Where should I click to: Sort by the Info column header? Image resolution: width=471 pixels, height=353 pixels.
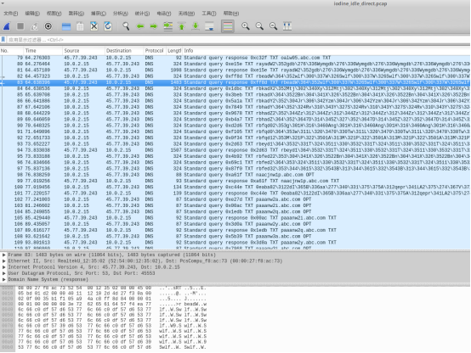click(326, 51)
